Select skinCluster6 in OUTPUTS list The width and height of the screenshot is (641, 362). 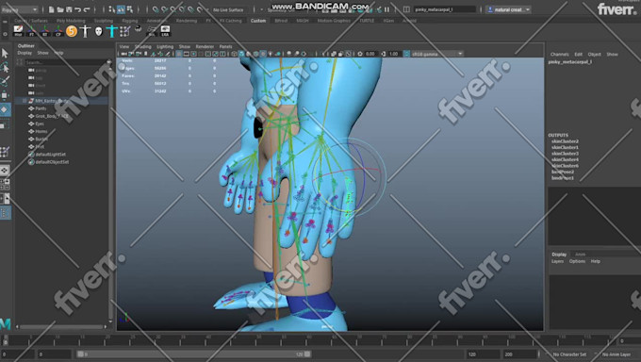(565, 166)
